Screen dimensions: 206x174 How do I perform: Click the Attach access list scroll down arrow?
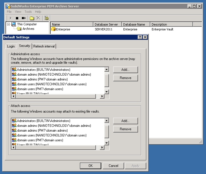(106, 143)
